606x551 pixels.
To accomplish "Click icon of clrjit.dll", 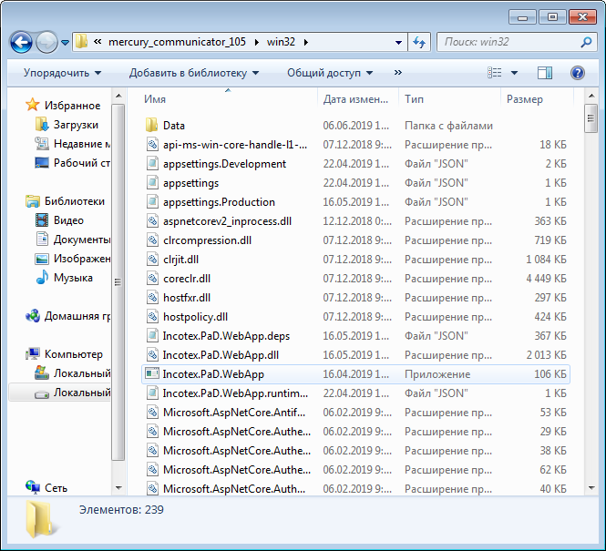I will (152, 259).
